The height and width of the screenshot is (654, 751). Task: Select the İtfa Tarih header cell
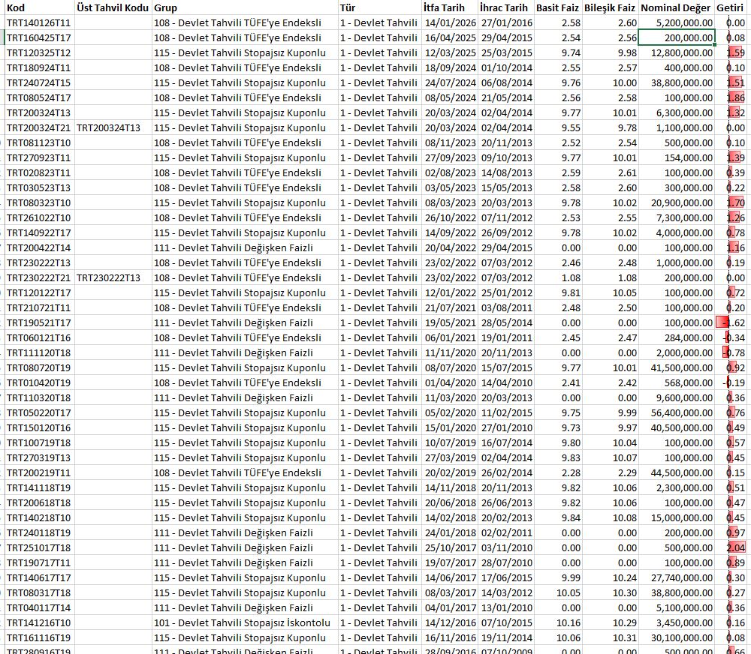click(450, 7)
